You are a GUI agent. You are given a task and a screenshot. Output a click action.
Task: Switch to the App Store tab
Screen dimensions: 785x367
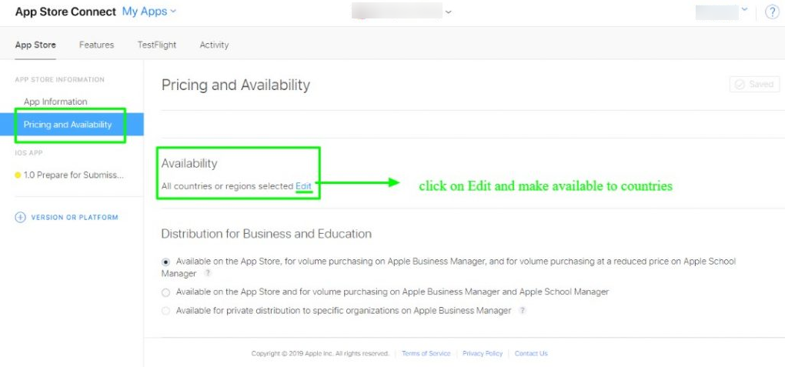[x=35, y=45]
